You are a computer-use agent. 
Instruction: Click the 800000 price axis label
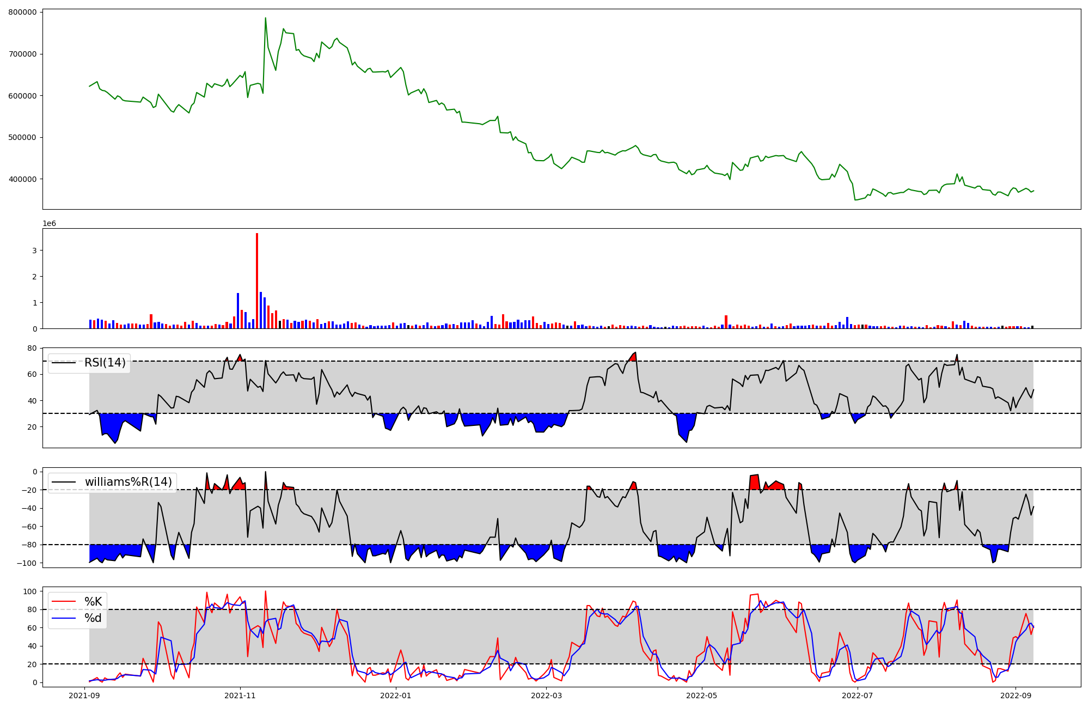pos(23,12)
